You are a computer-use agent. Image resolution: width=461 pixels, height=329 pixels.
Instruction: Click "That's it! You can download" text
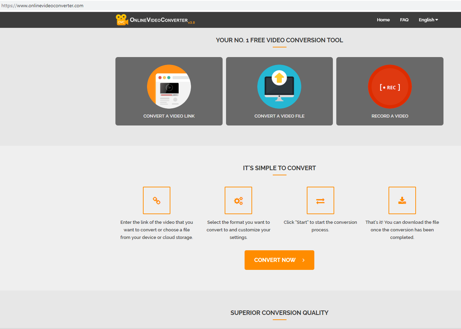(402, 230)
